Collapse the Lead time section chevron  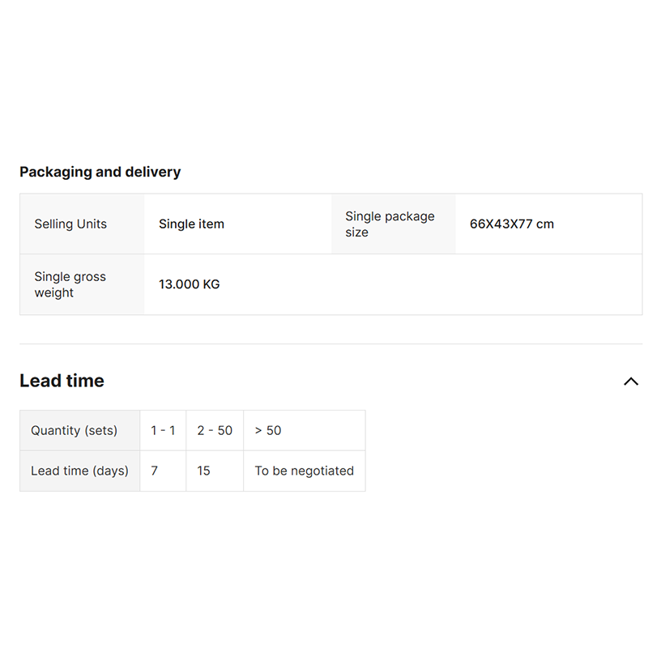[631, 382]
